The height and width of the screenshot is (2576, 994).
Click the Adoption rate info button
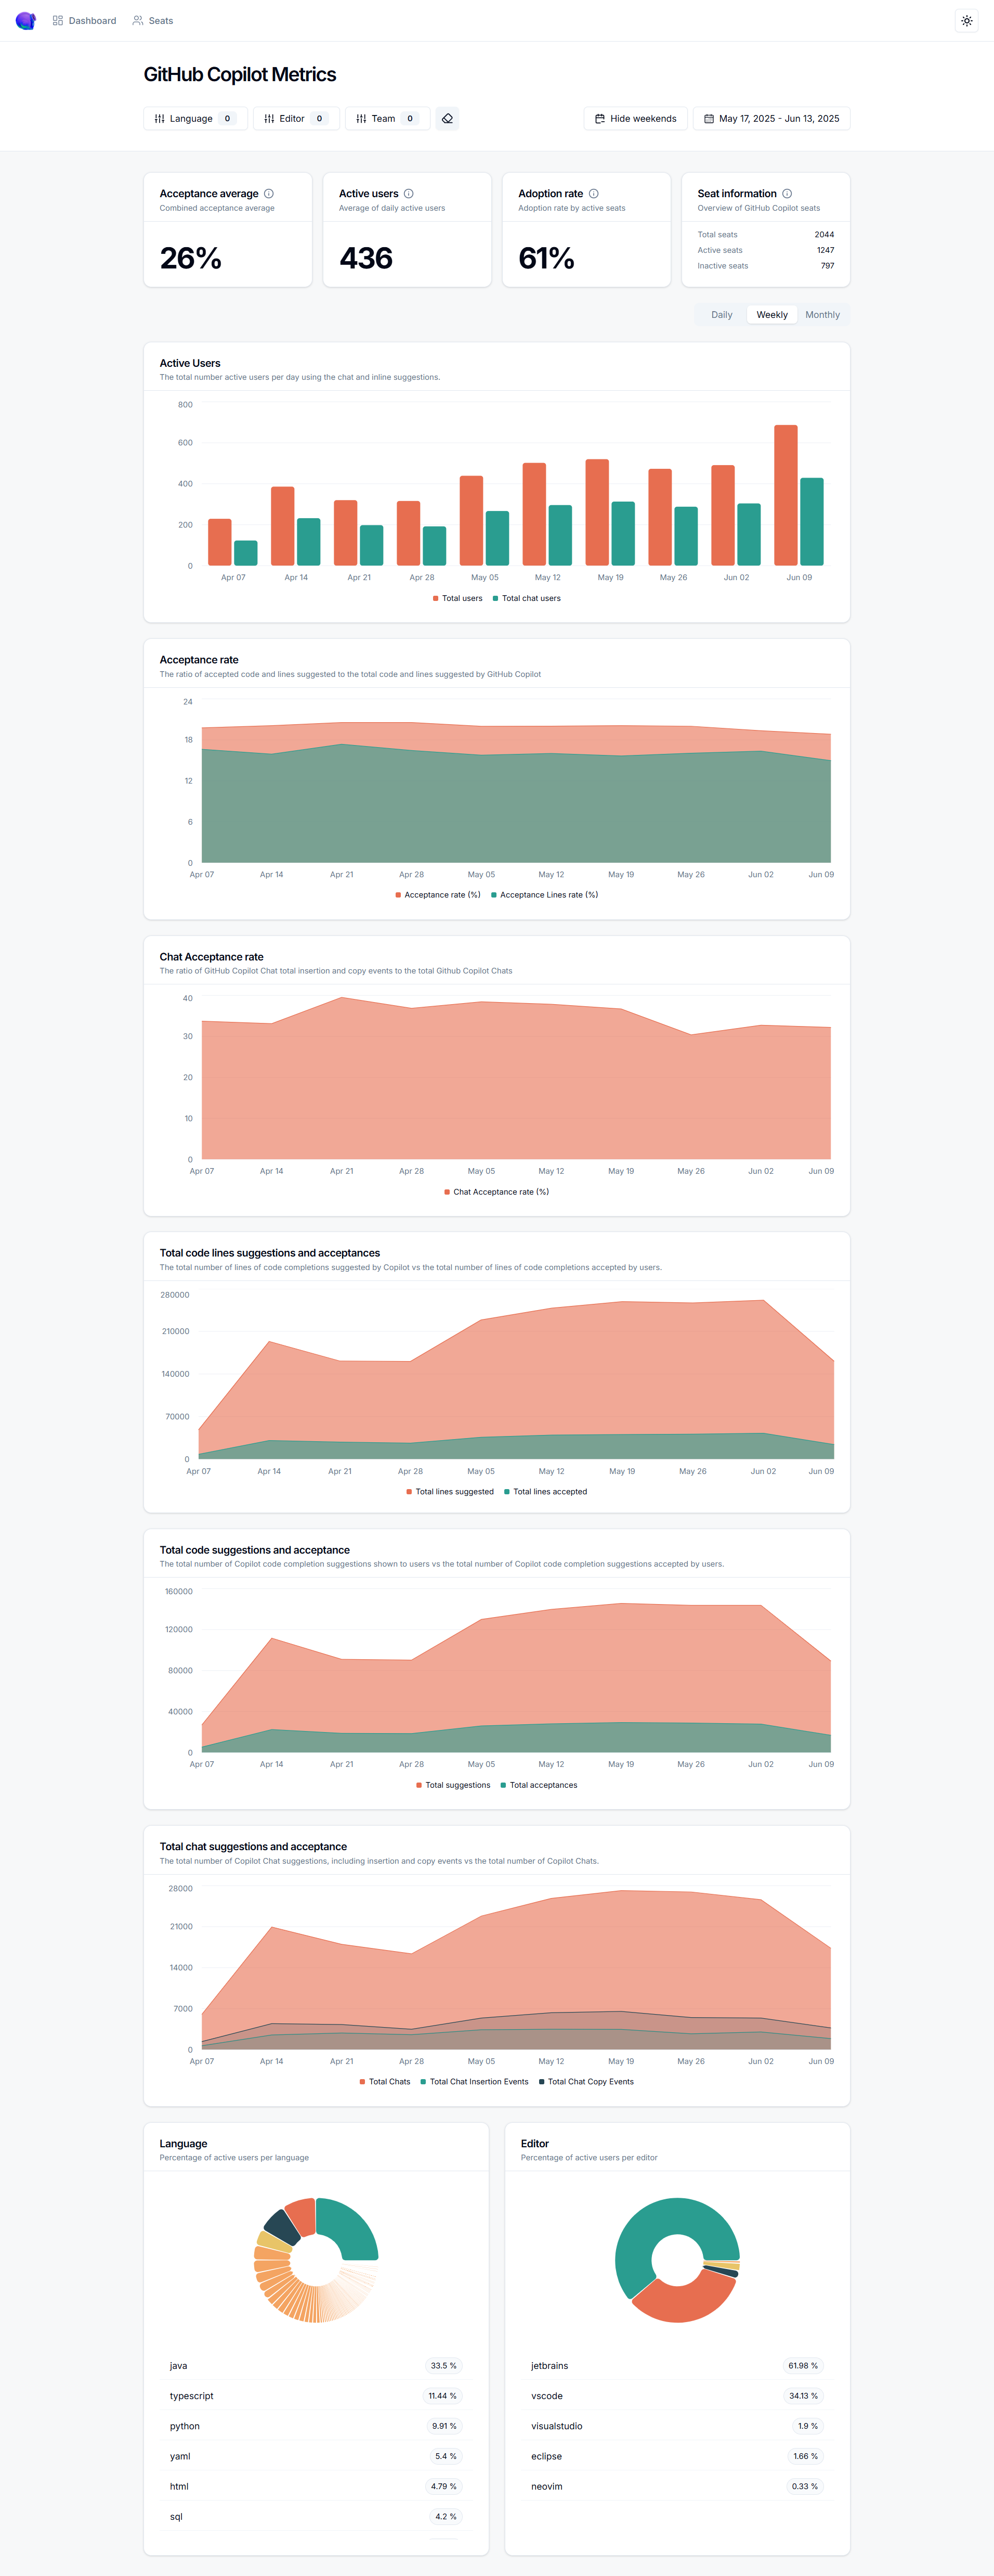593,193
